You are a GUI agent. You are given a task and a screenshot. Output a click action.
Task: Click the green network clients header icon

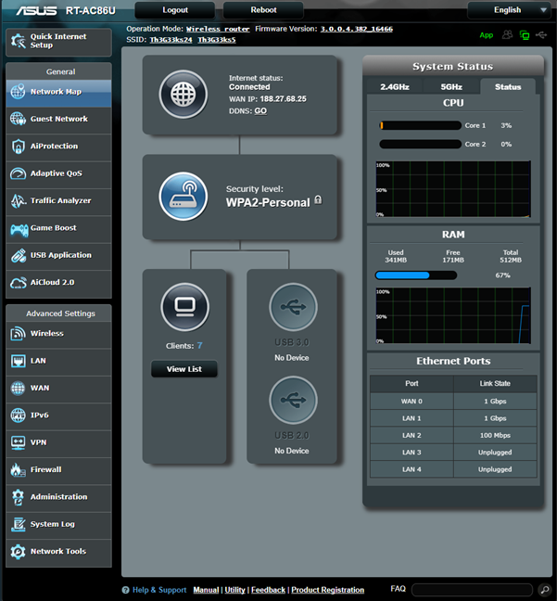(x=524, y=35)
